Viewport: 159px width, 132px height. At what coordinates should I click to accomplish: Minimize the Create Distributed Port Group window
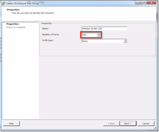click(138, 3)
